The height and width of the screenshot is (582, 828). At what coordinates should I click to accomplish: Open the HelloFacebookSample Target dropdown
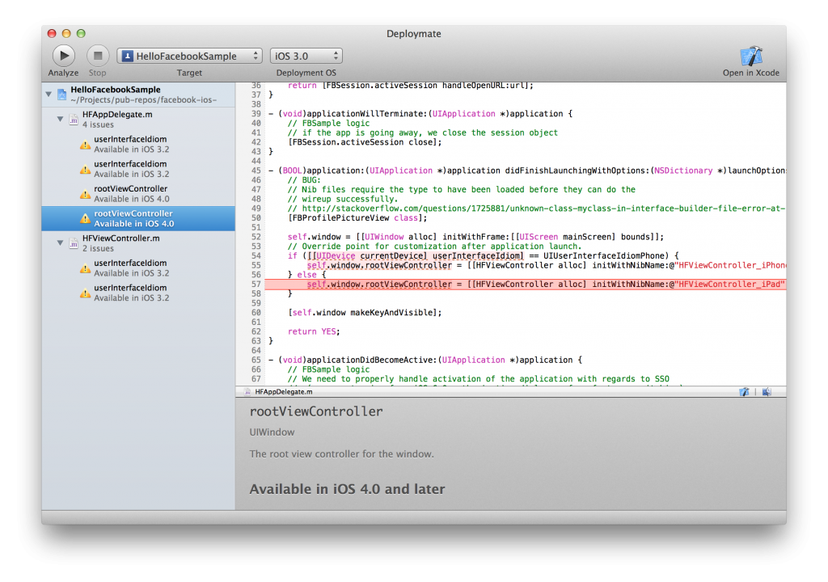189,56
